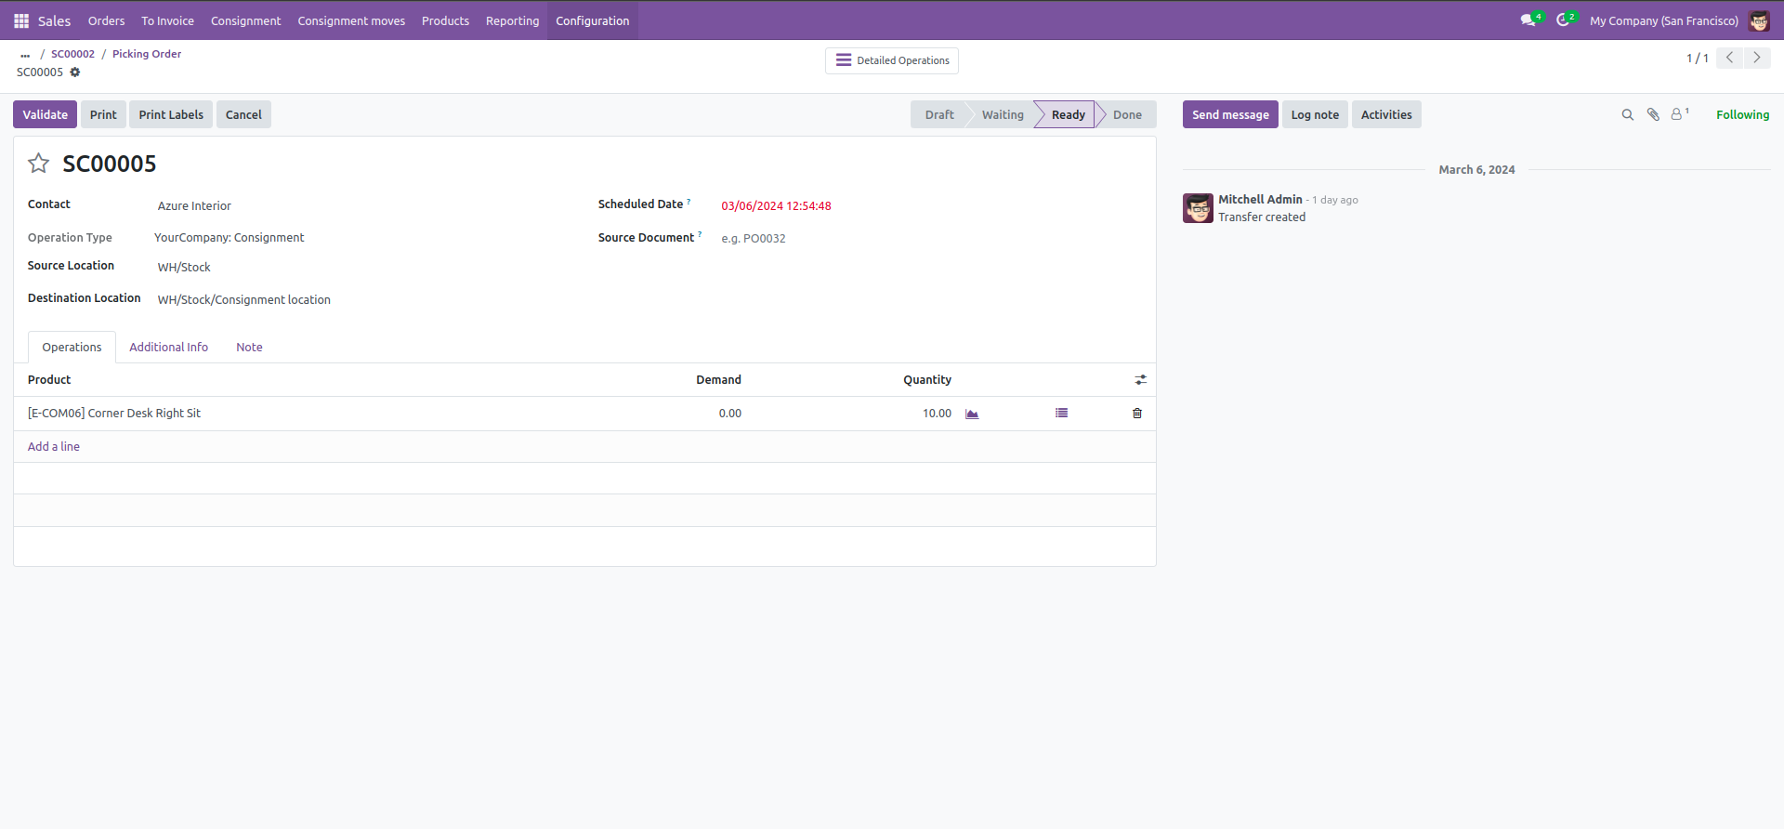This screenshot has height=829, width=1784.
Task: Toggle the Following button
Action: point(1742,114)
